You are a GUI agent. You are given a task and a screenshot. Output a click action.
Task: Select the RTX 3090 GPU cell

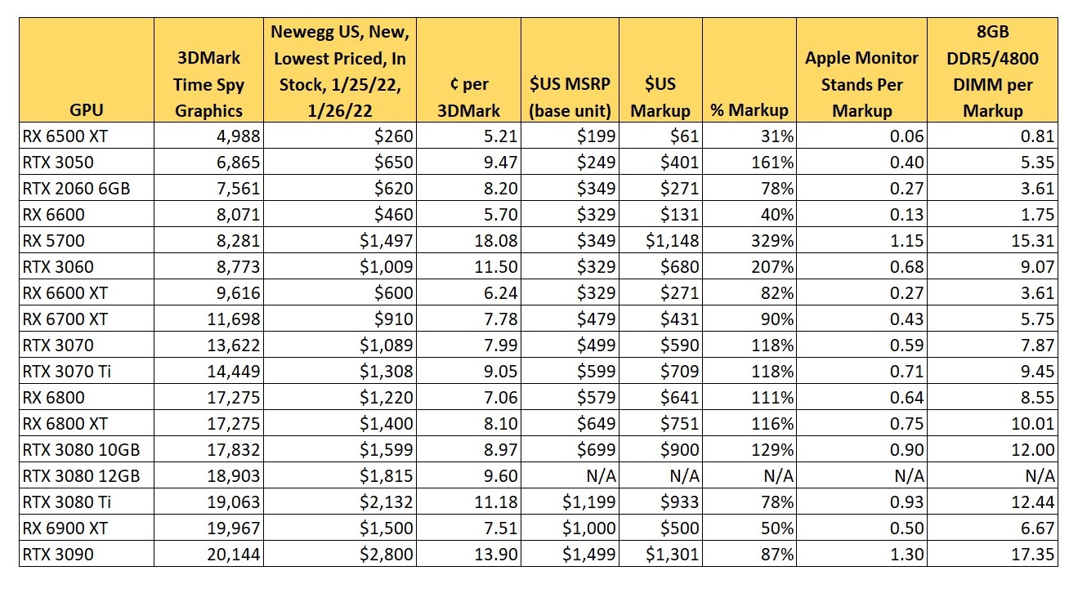point(86,555)
